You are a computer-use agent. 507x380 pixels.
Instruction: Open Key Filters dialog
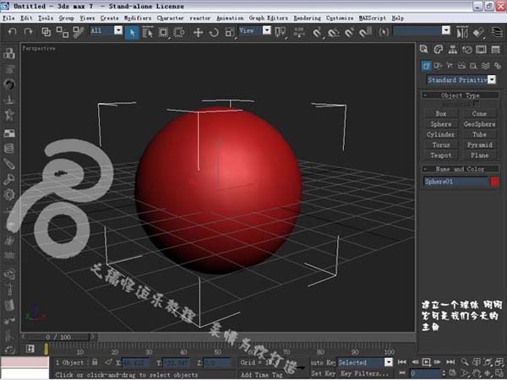click(x=365, y=374)
